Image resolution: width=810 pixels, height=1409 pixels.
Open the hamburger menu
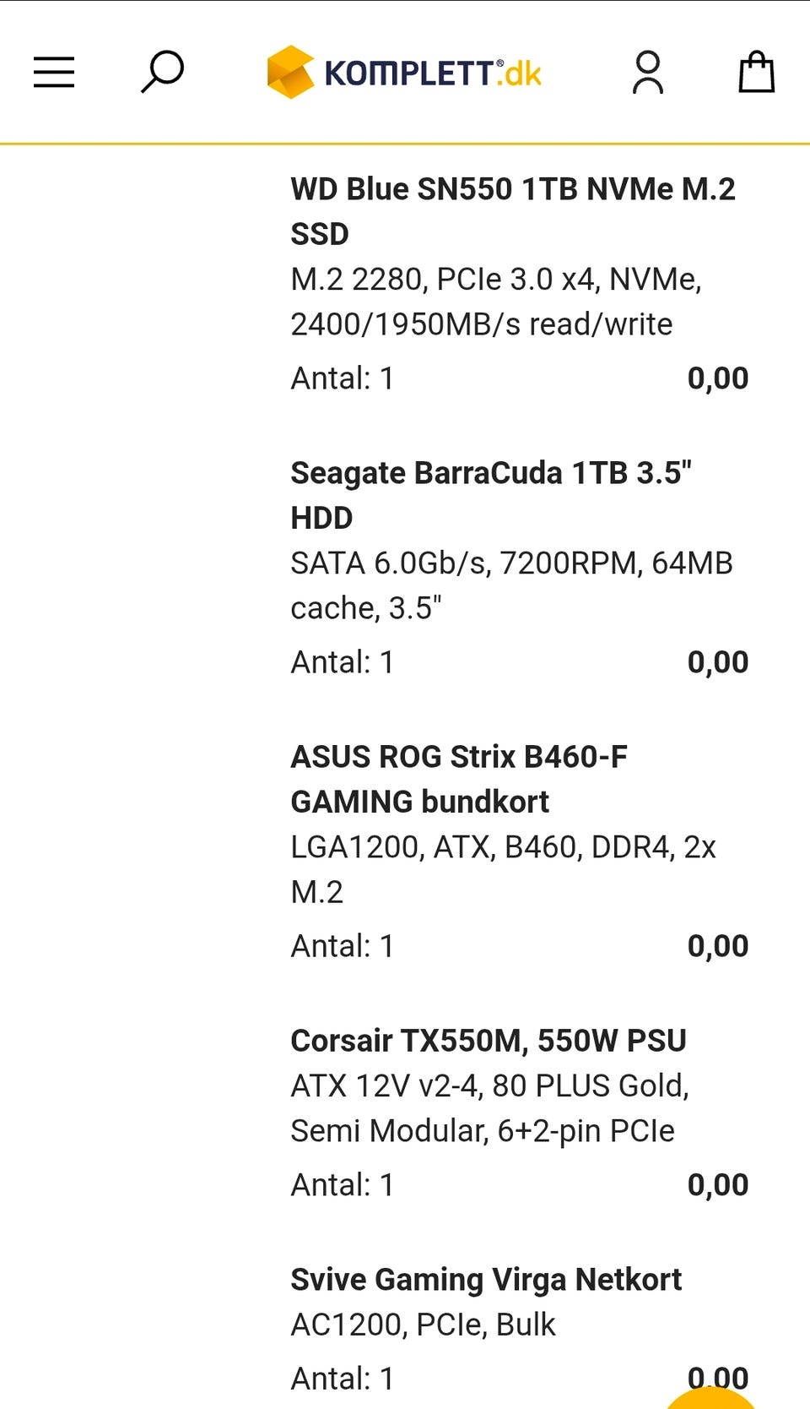pos(54,73)
